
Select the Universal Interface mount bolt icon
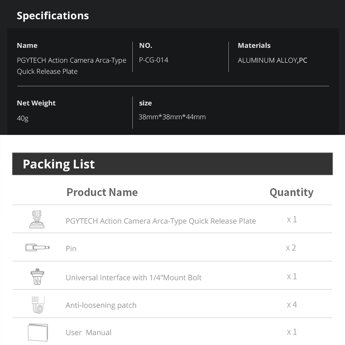[x=37, y=277]
